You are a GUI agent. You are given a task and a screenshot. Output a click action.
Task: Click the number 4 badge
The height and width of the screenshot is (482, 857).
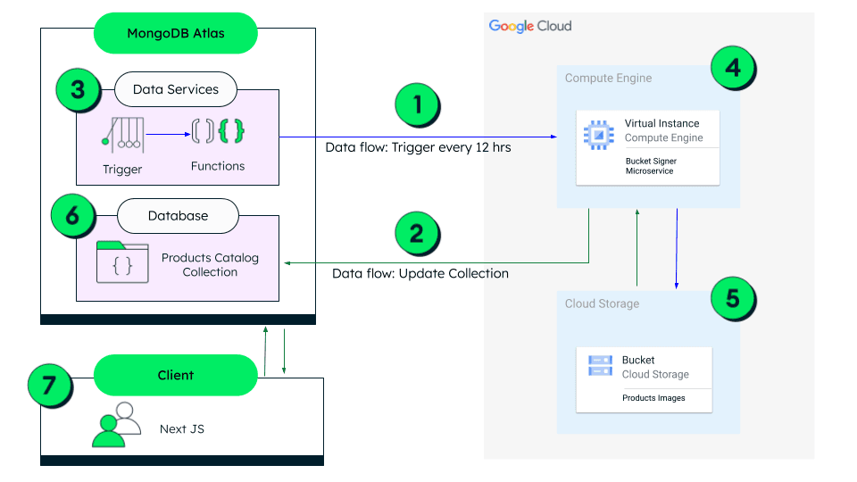pos(733,68)
